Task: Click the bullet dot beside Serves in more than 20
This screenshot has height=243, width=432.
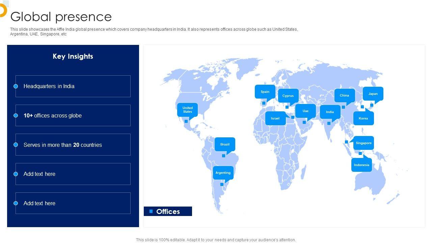Action: [x=16, y=145]
